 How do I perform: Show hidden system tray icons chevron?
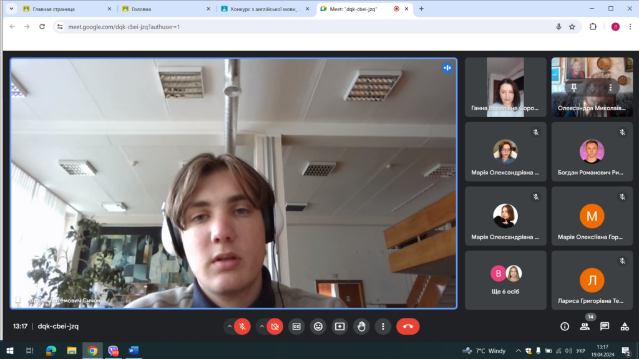[519, 351]
